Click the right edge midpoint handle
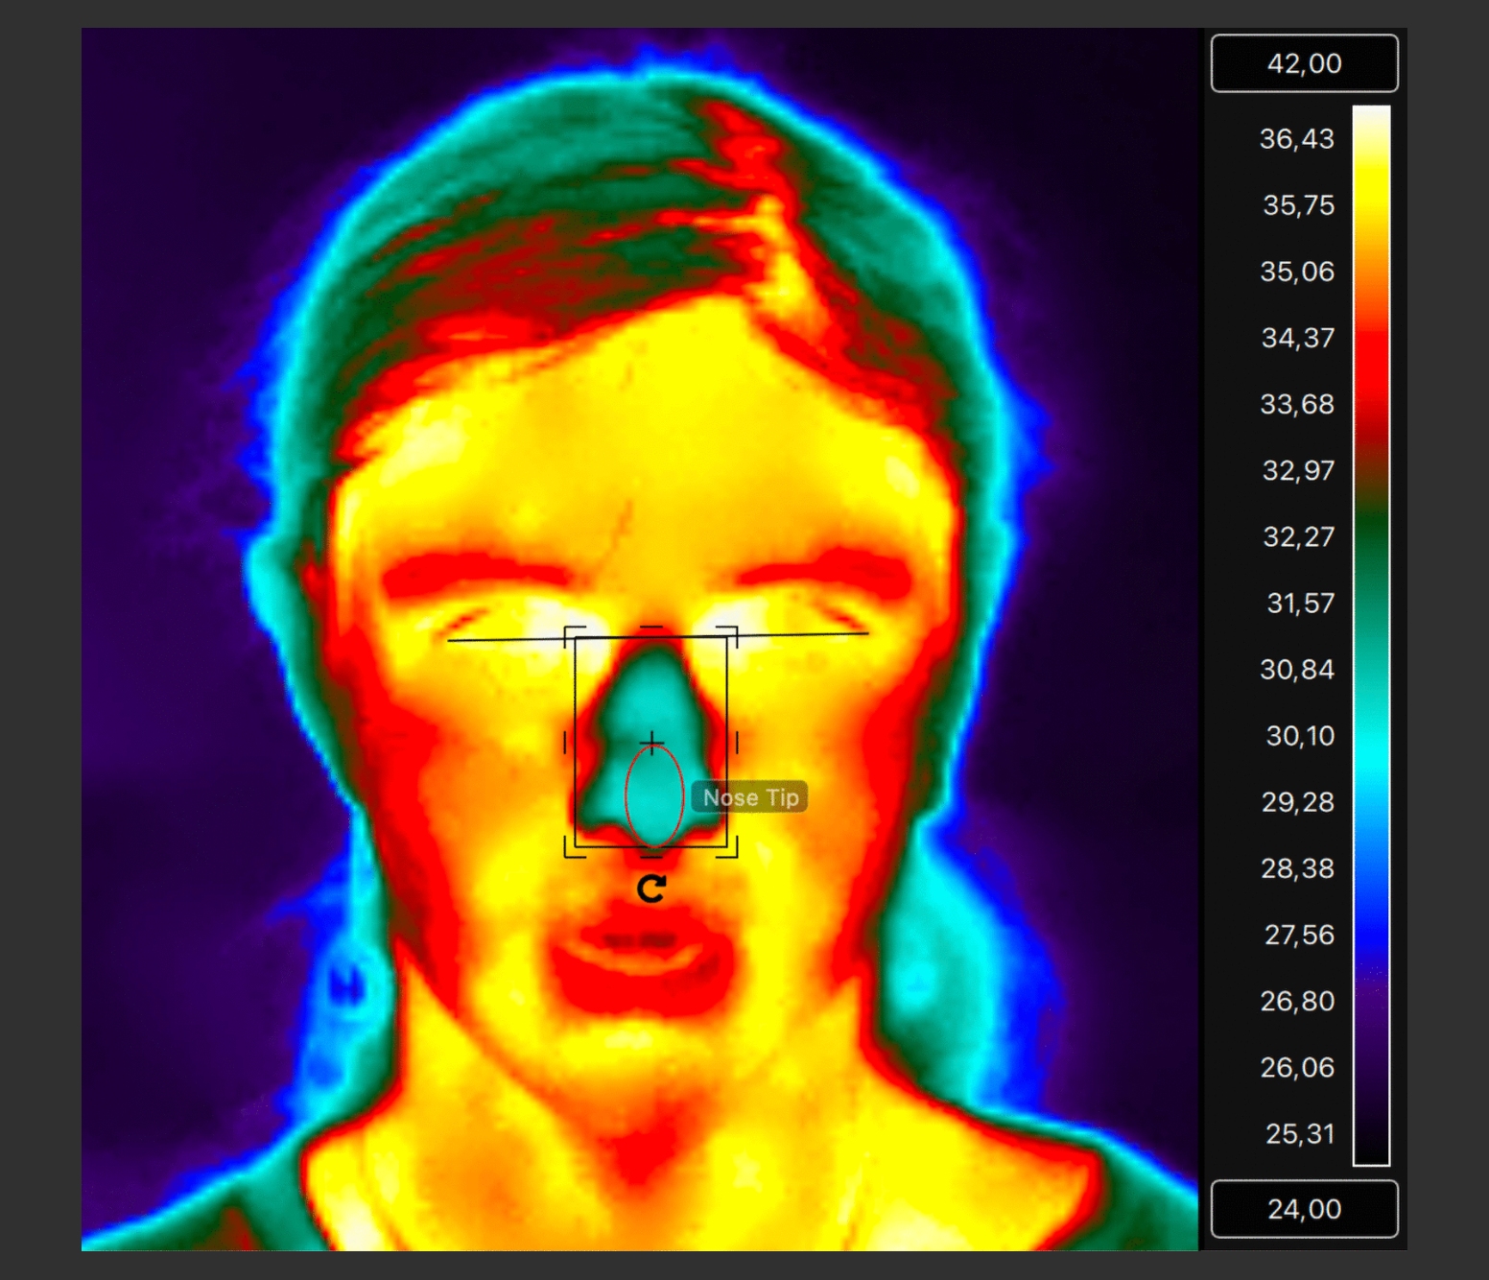This screenshot has height=1280, width=1489. click(737, 742)
